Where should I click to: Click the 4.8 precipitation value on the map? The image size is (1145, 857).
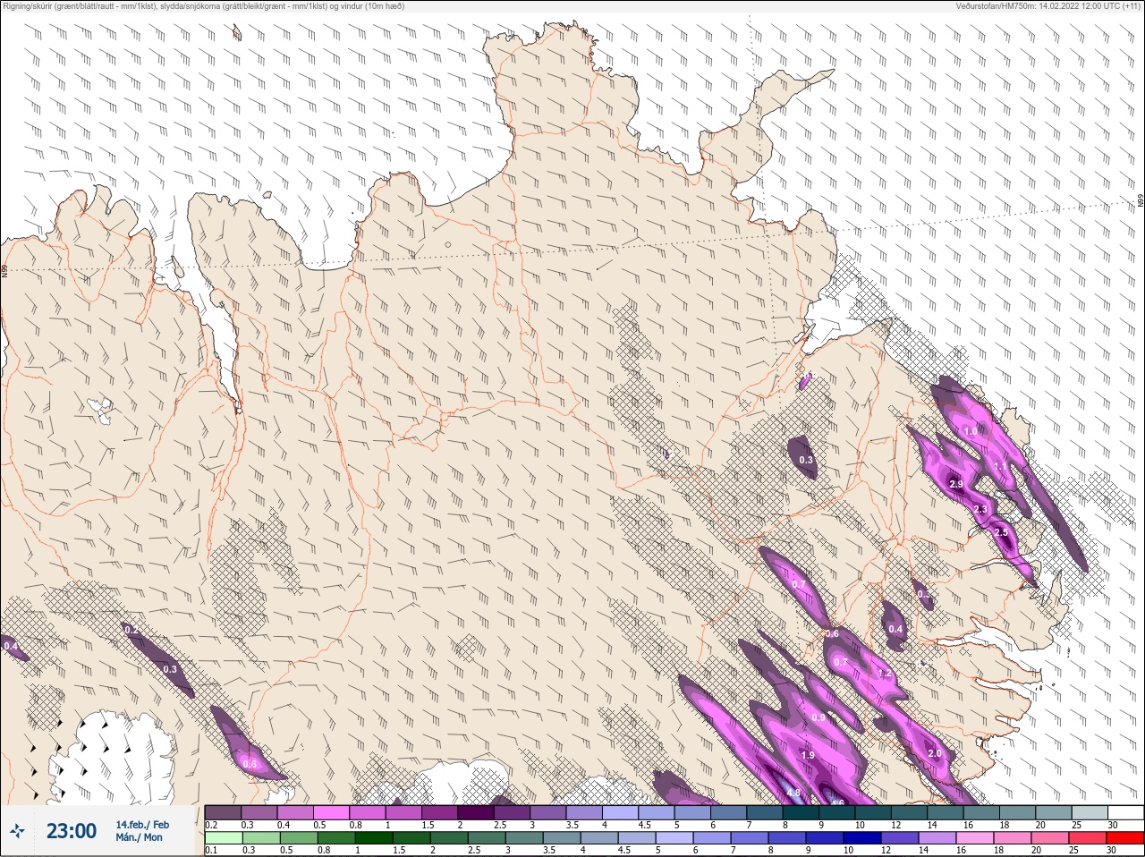[x=793, y=793]
